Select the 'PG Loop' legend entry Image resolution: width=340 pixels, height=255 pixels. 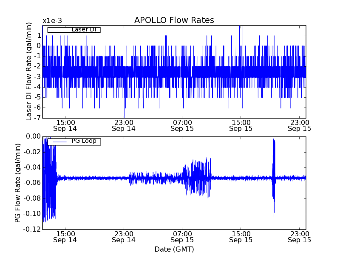[74, 142]
